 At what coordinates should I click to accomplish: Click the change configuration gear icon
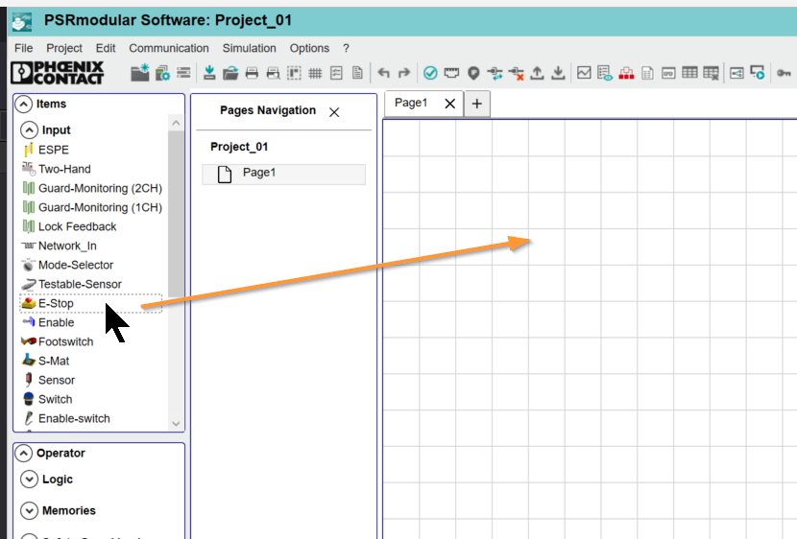pos(162,73)
